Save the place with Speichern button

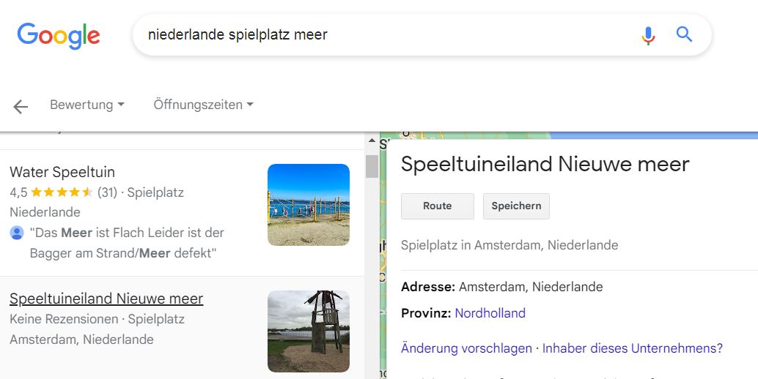[x=516, y=206]
